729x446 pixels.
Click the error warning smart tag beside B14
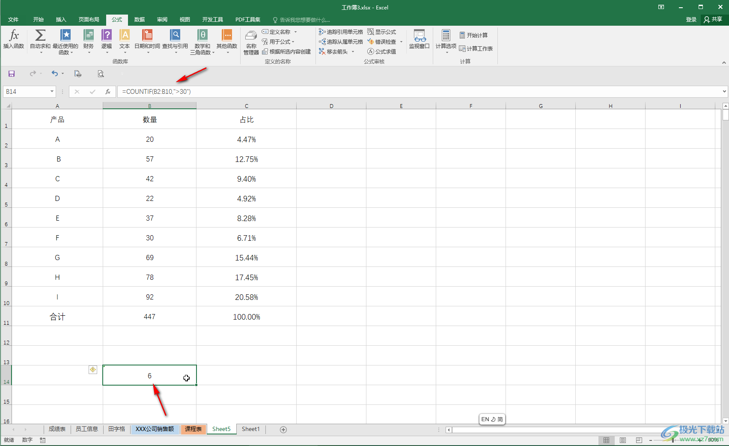(93, 369)
